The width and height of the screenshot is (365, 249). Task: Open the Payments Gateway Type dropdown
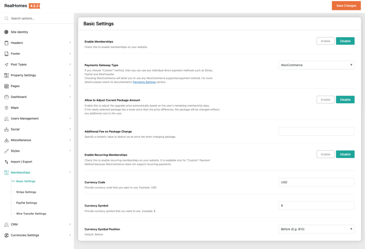(316, 65)
